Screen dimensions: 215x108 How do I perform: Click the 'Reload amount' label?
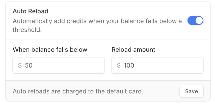[x=133, y=49]
